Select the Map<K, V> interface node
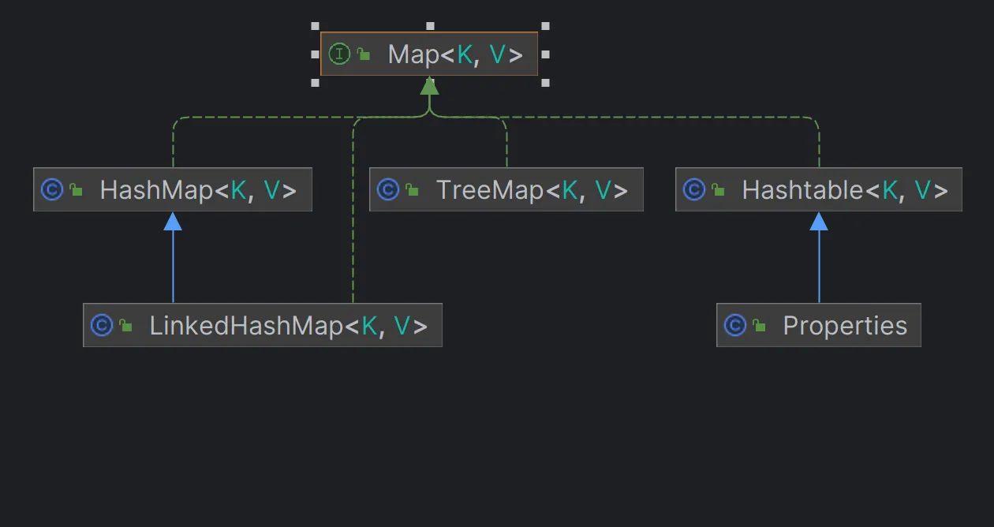Viewport: 994px width, 527px height. pos(429,54)
